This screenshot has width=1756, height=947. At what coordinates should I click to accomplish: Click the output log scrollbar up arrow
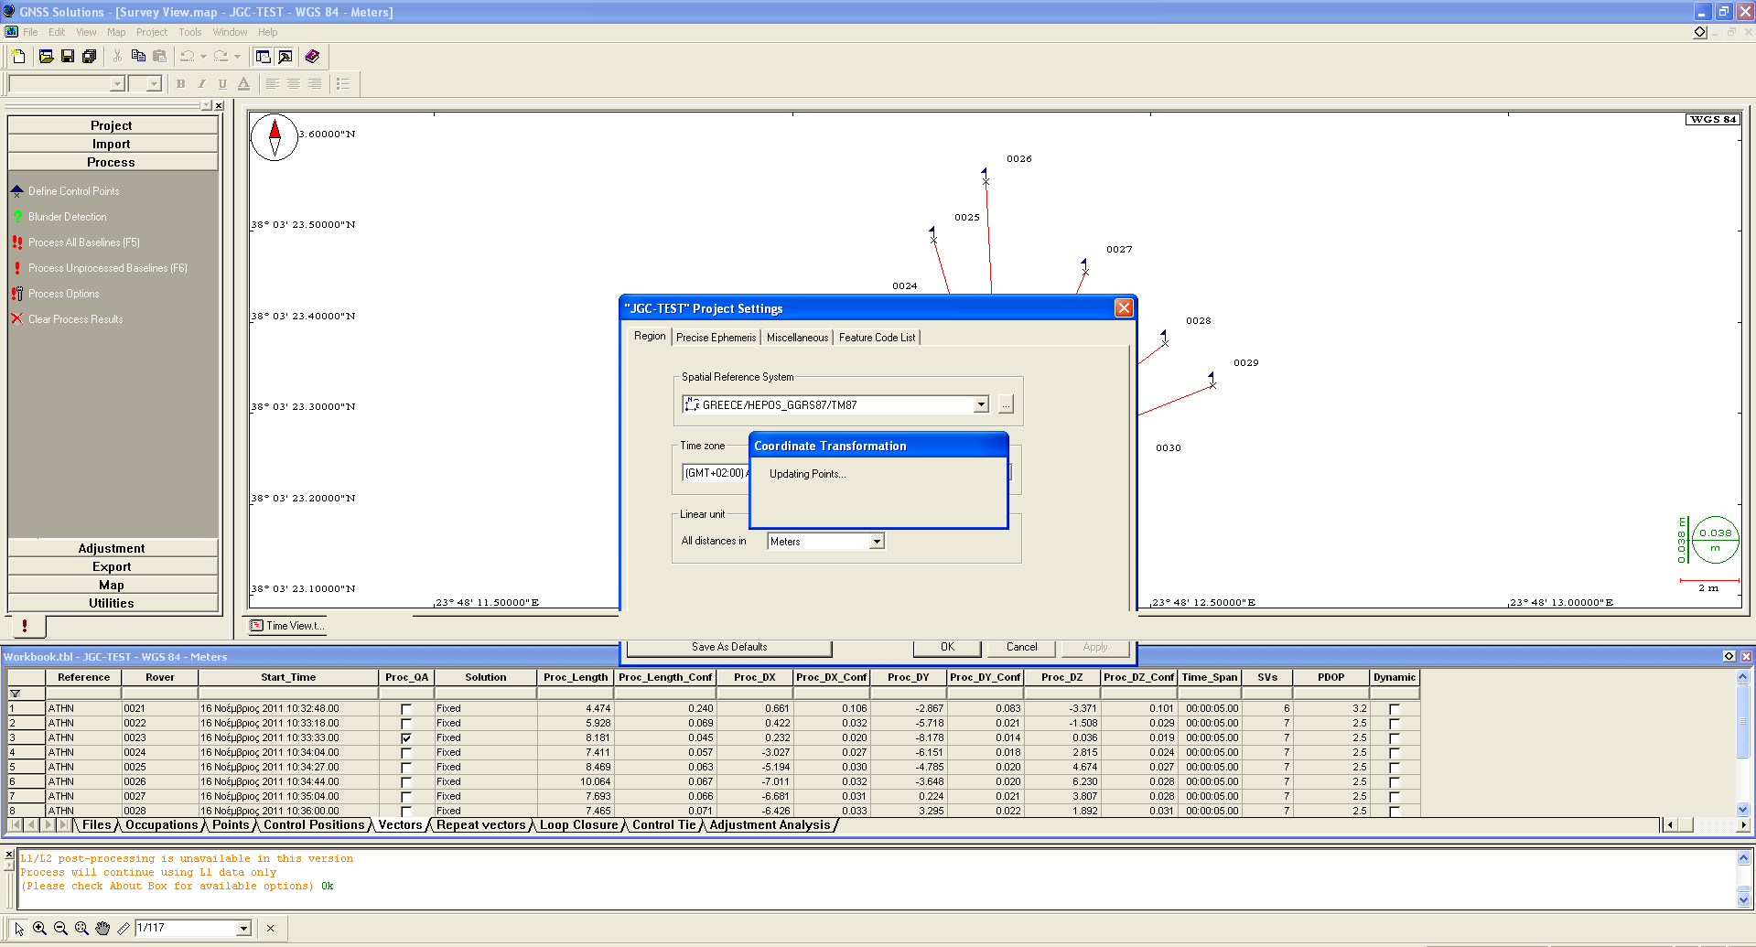[1743, 858]
